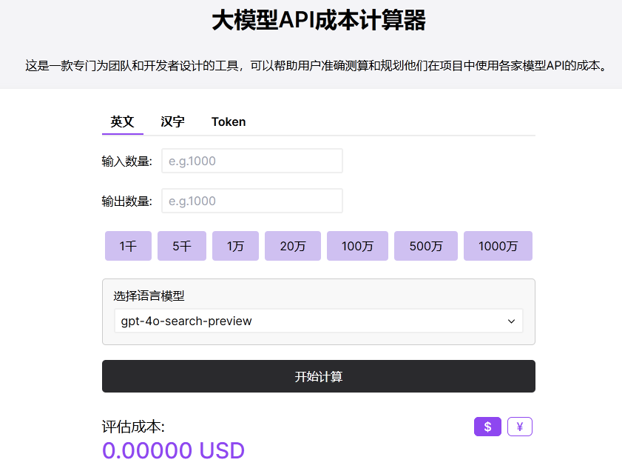Switch currency to yuan (¥)
The width and height of the screenshot is (622, 474).
click(520, 427)
